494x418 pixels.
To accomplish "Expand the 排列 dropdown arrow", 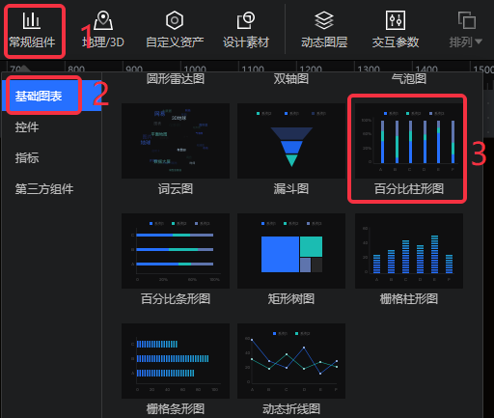I will 479,42.
